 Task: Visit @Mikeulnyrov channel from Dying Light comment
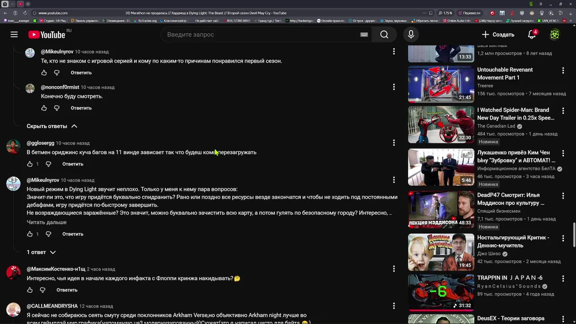coord(43,180)
